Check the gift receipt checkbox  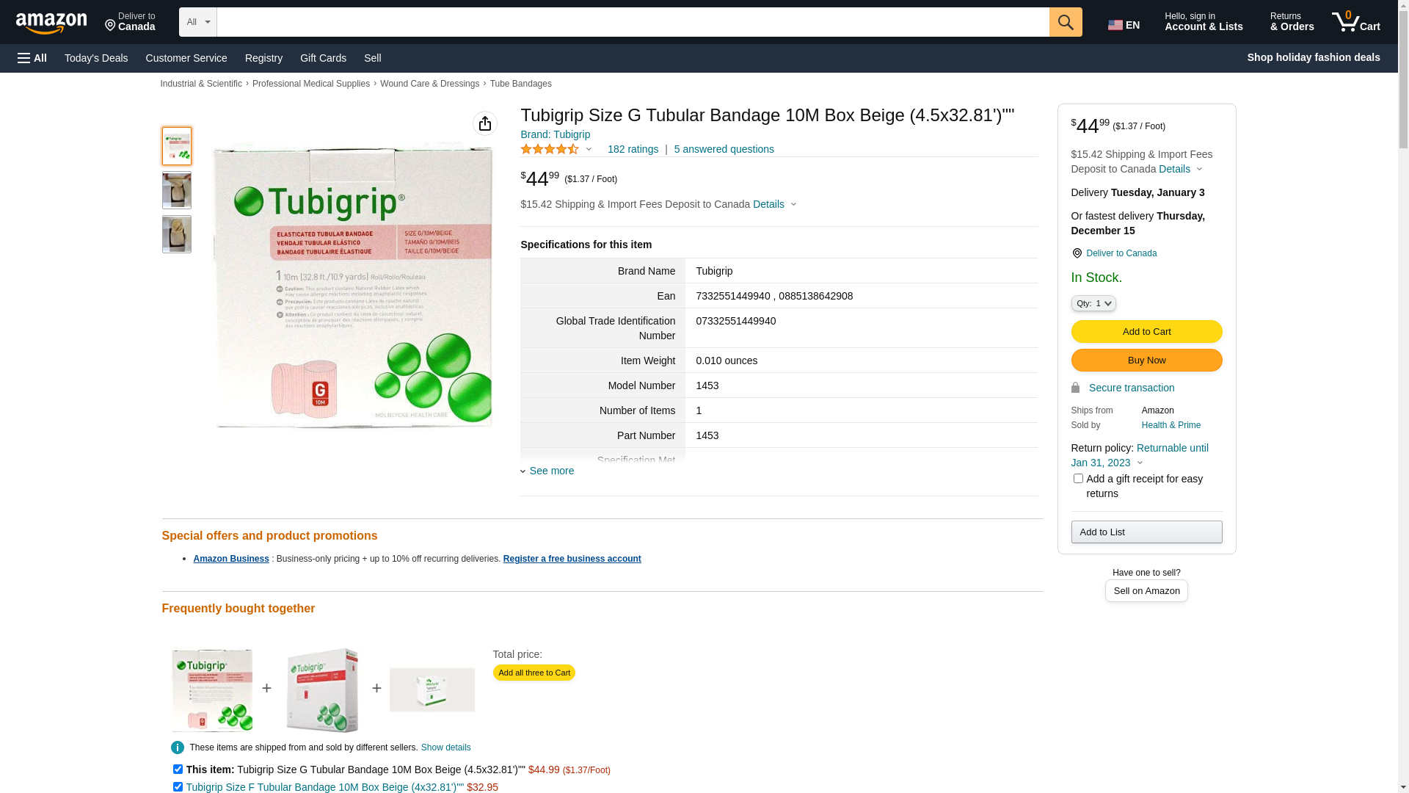coord(1078,479)
